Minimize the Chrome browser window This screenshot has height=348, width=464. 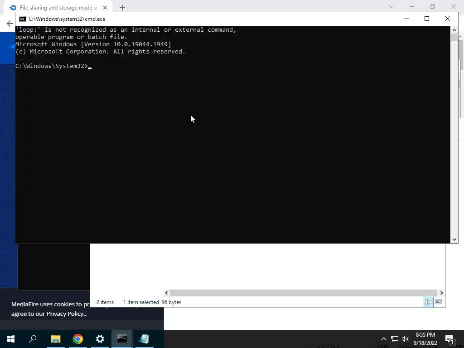[411, 6]
